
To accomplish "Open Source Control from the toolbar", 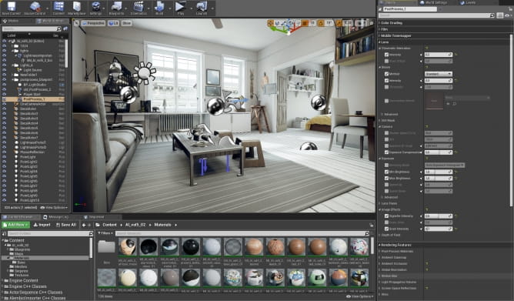I will click(35, 6).
